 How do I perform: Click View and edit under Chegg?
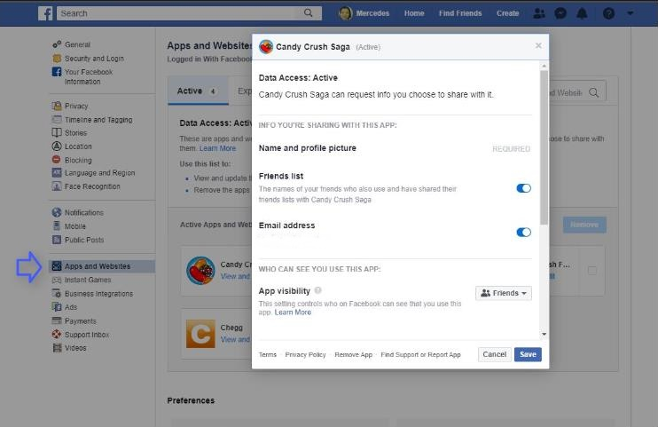pyautogui.click(x=235, y=339)
